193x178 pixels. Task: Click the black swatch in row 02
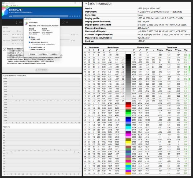(x=128, y=55)
